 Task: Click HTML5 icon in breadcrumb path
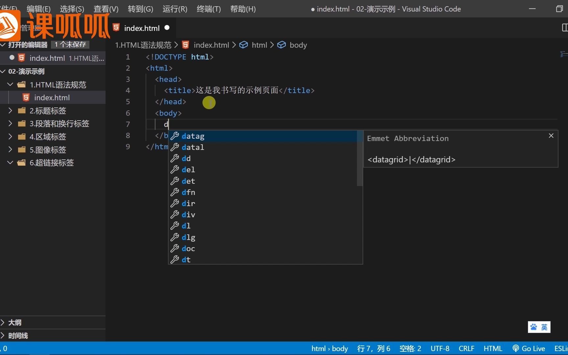185,45
